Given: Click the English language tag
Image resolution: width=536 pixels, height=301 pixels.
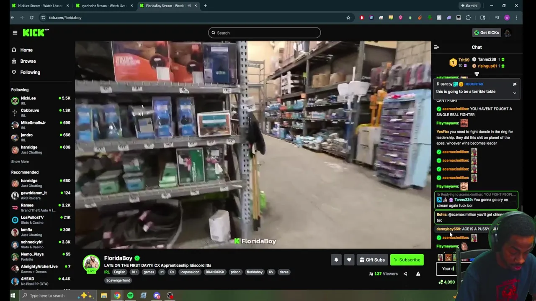Looking at the screenshot, I should [x=119, y=272].
